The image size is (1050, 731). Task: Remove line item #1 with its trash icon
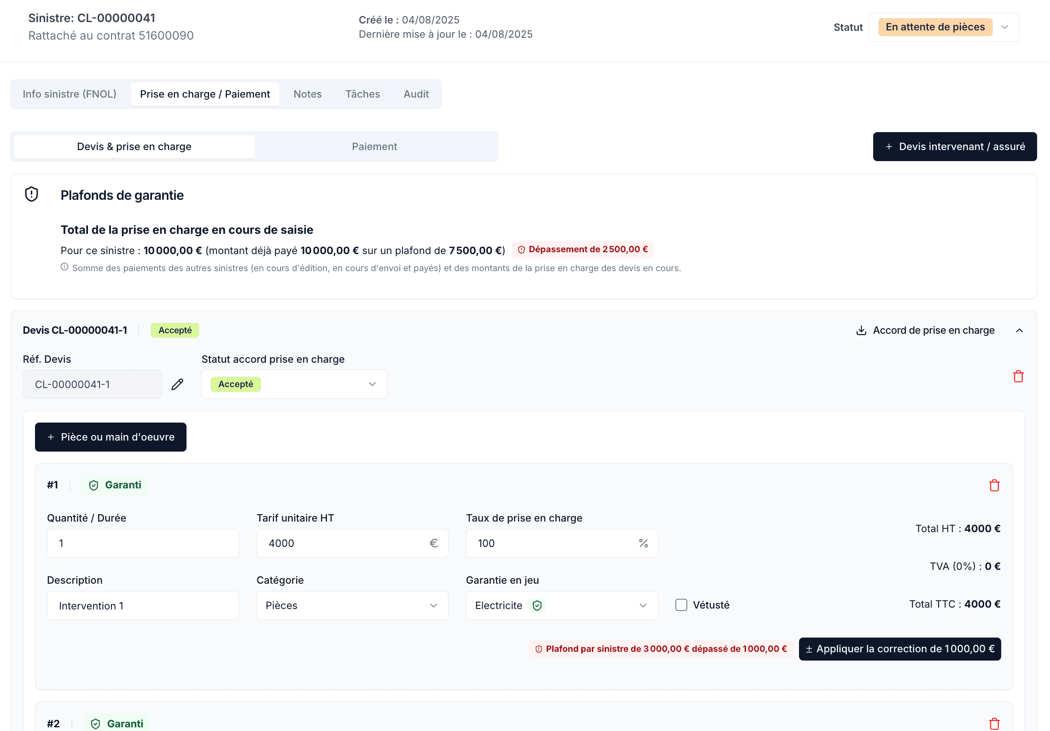[994, 485]
